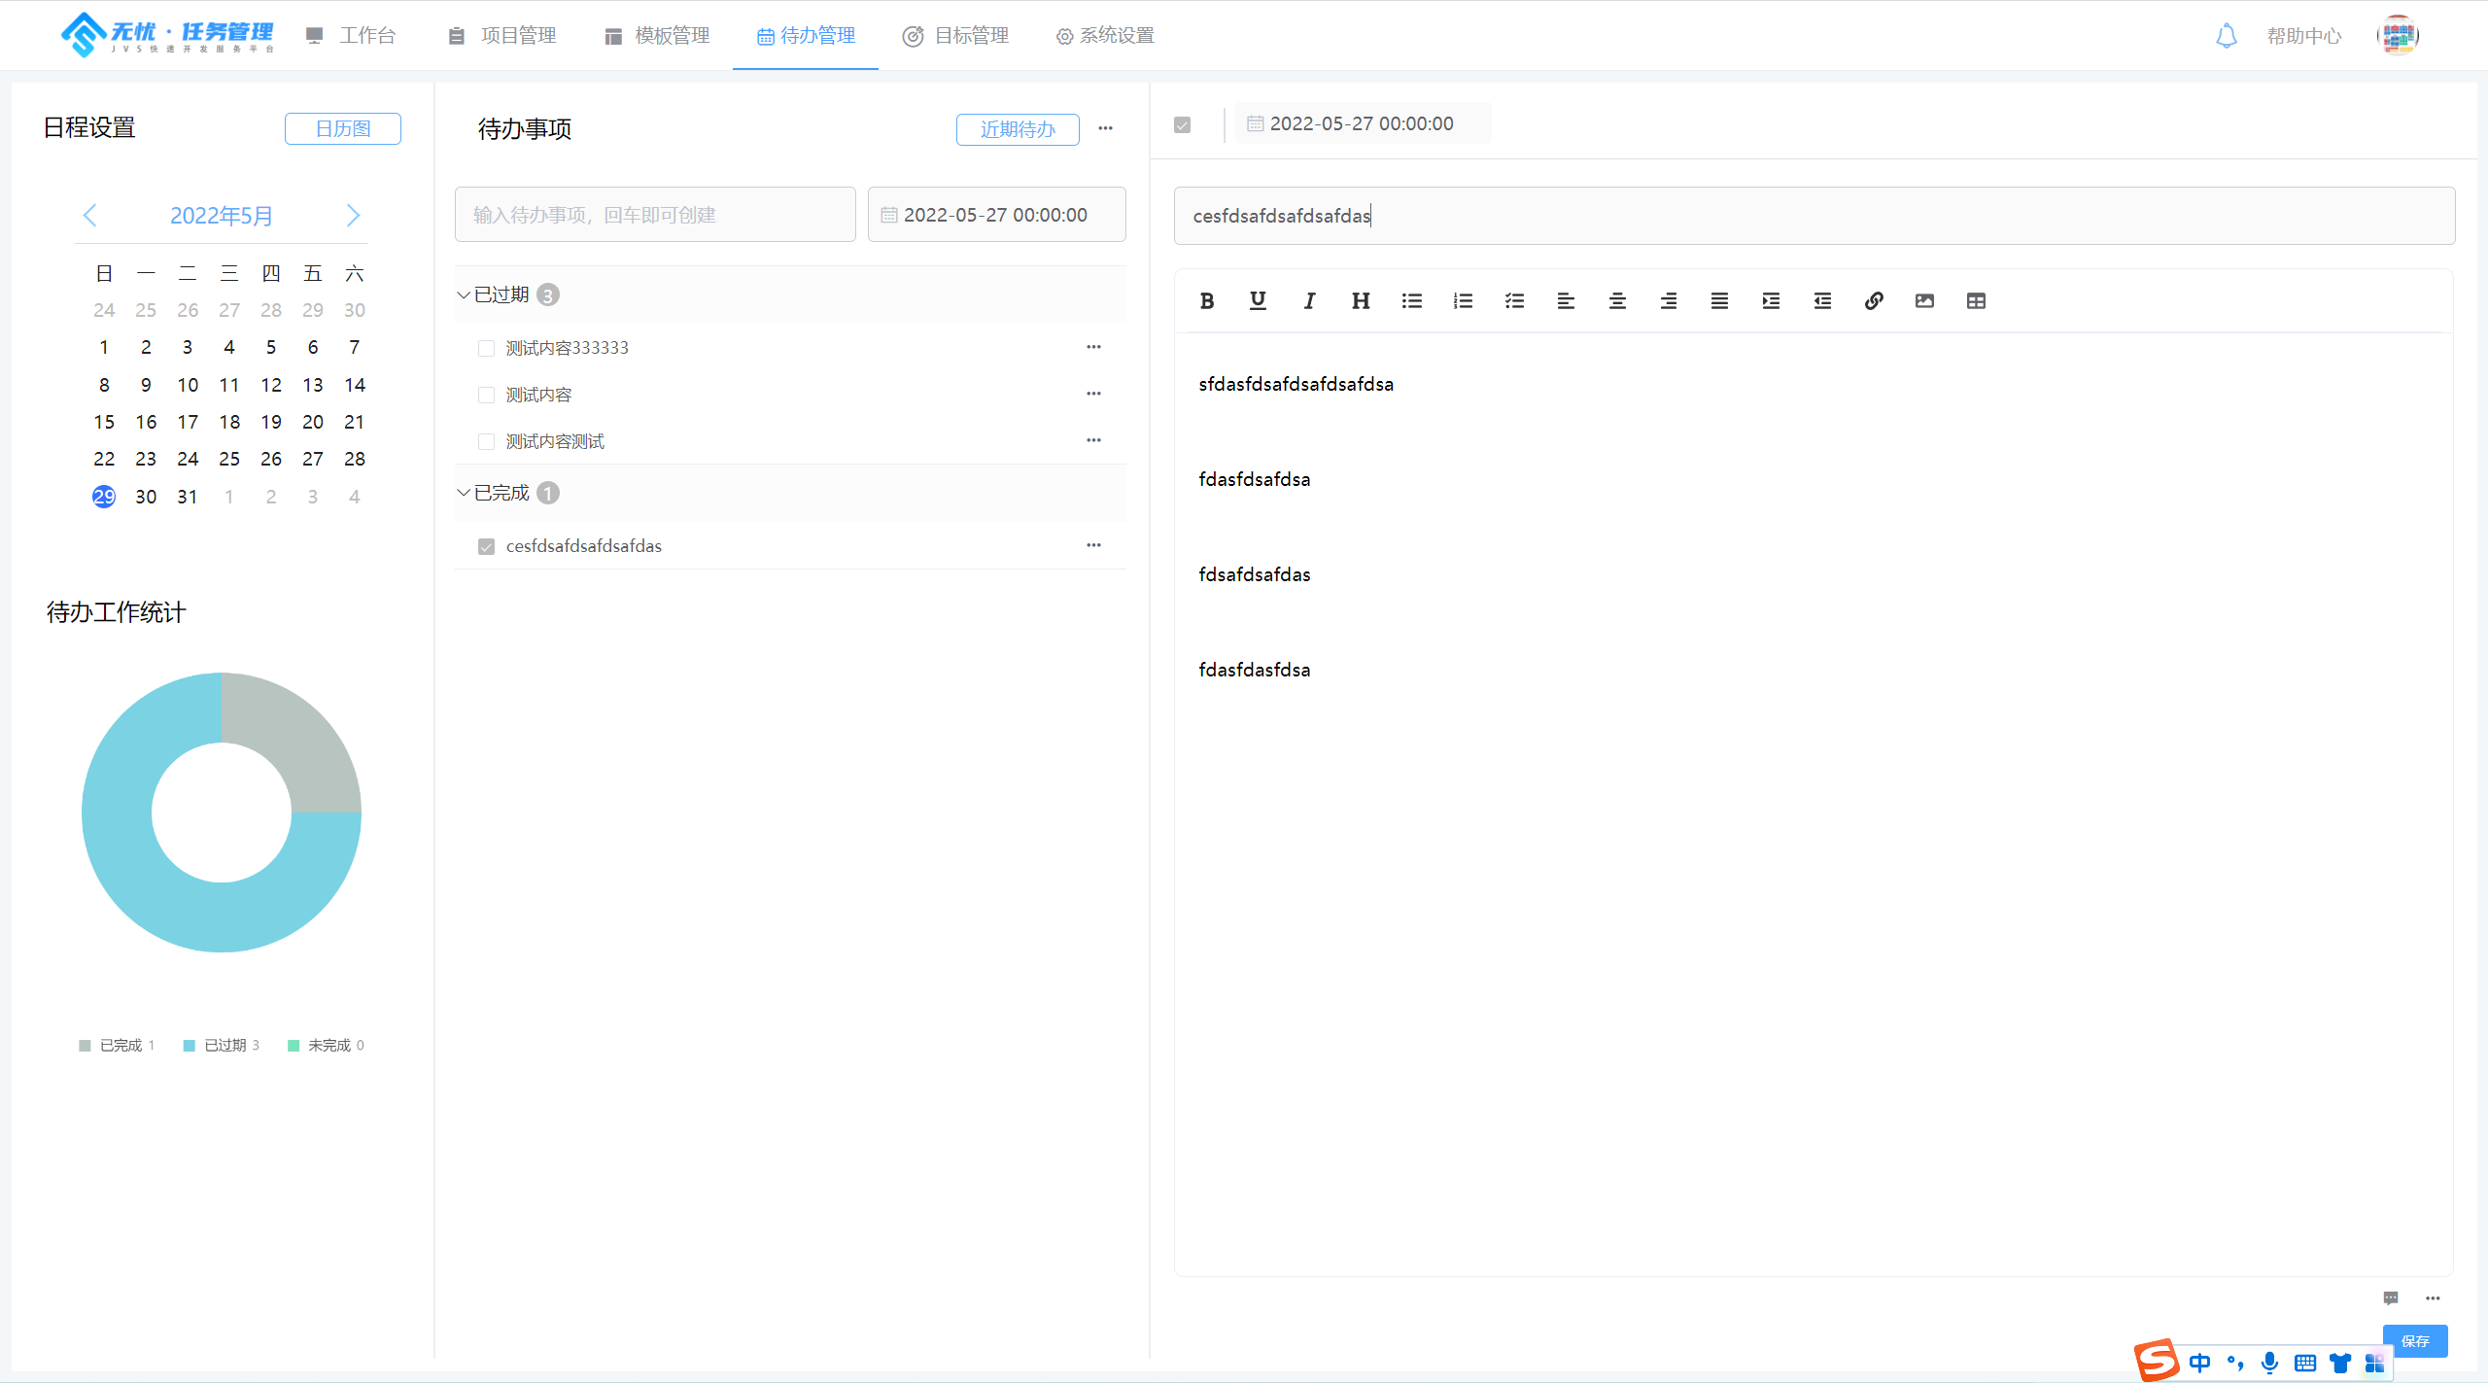Apply underline formatting in the editor

1258,301
